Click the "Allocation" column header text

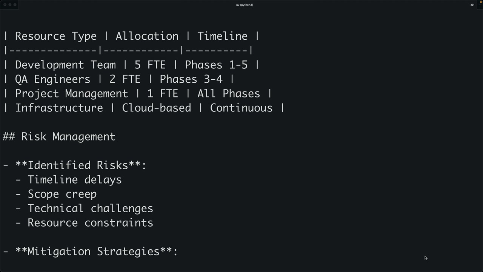(147, 36)
